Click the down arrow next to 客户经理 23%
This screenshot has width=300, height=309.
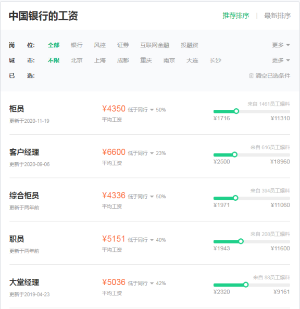point(152,153)
